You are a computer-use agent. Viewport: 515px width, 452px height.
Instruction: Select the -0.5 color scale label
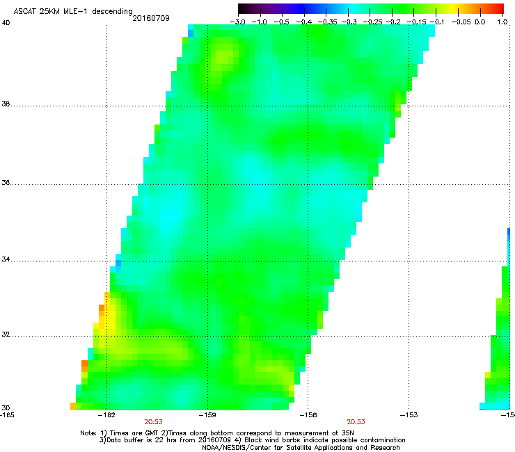282,22
